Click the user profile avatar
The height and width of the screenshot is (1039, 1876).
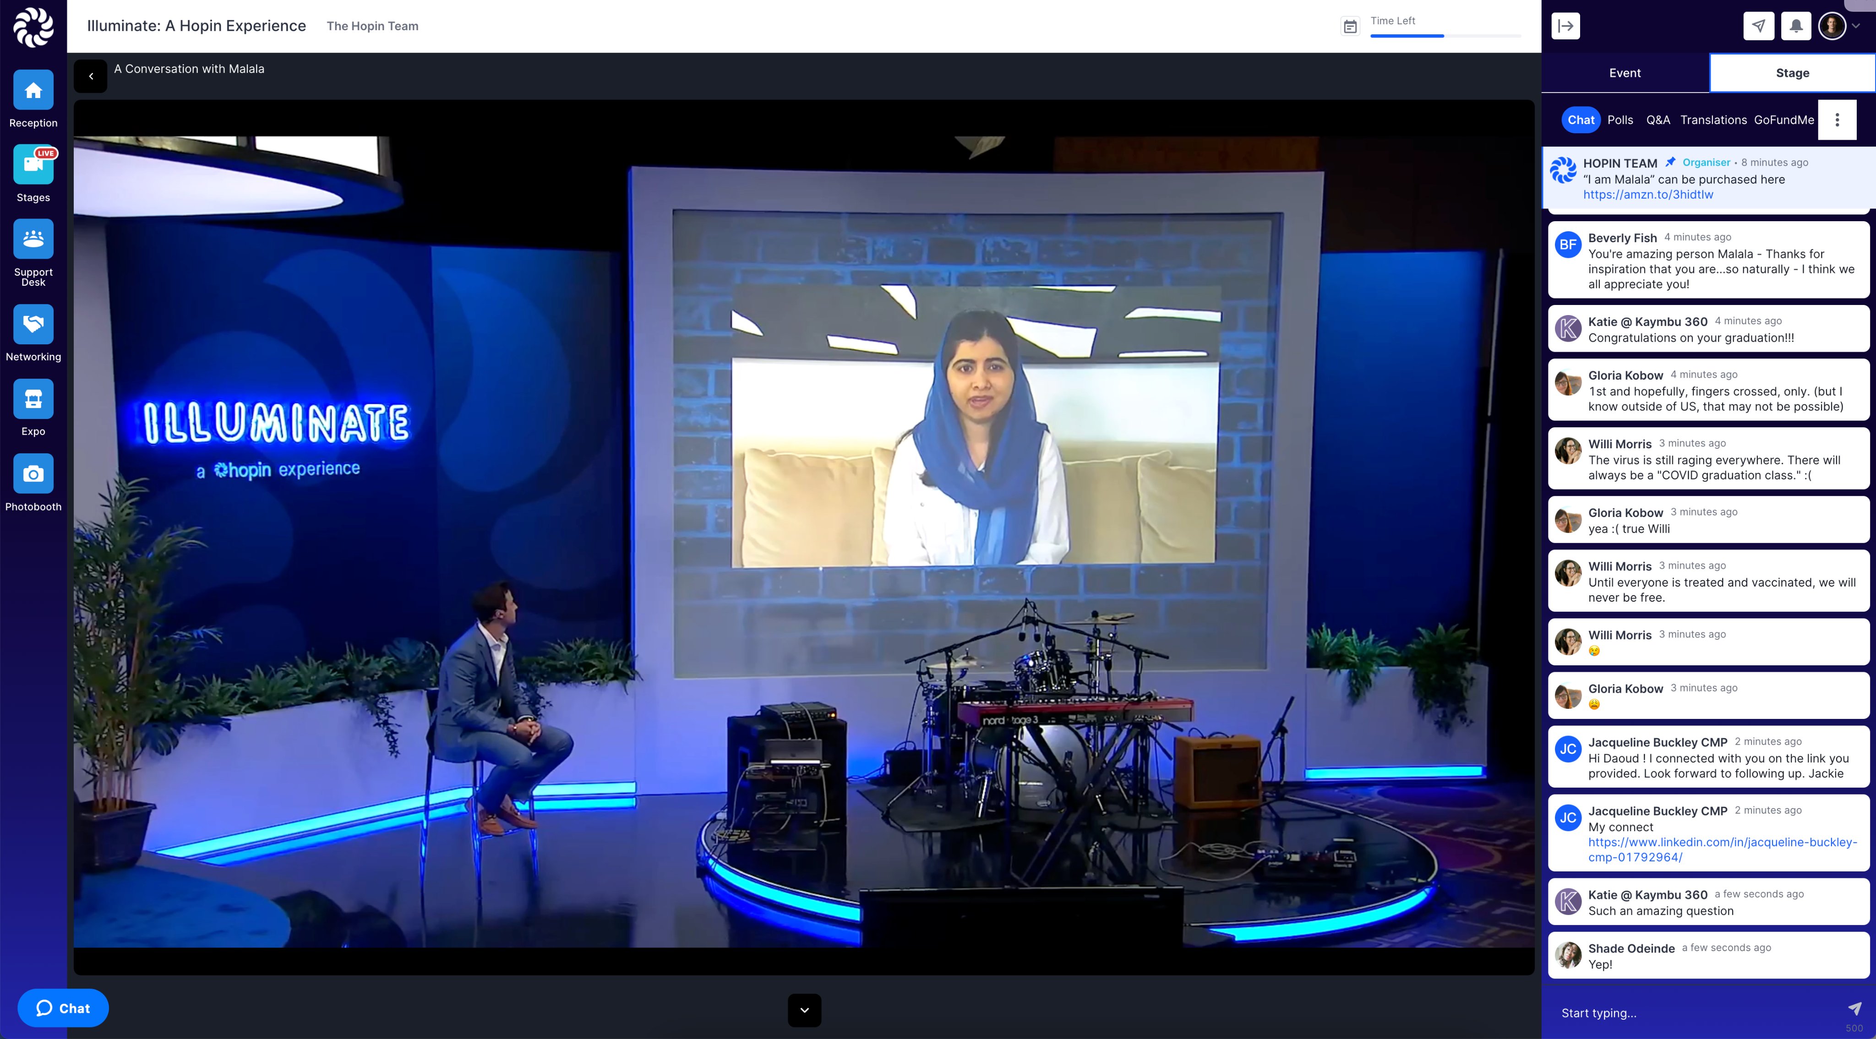1832,26
